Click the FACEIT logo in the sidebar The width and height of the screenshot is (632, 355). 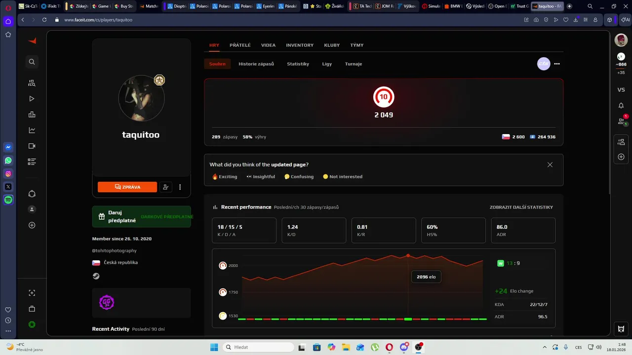click(x=32, y=41)
